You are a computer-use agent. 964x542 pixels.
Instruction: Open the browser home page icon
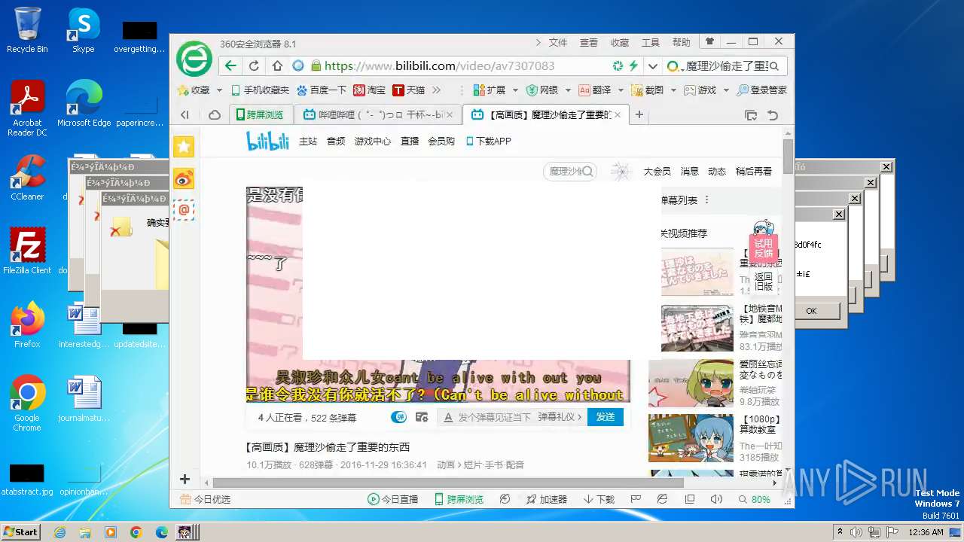pyautogui.click(x=277, y=65)
